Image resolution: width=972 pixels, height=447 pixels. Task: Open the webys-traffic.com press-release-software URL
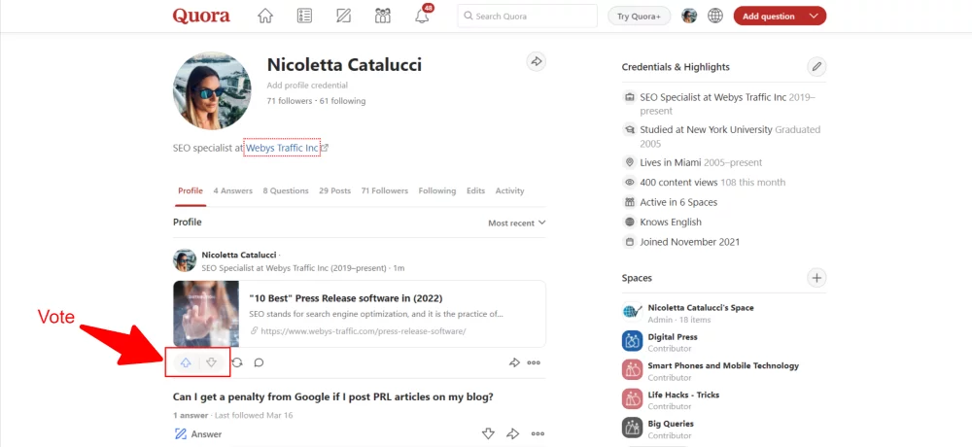click(363, 331)
